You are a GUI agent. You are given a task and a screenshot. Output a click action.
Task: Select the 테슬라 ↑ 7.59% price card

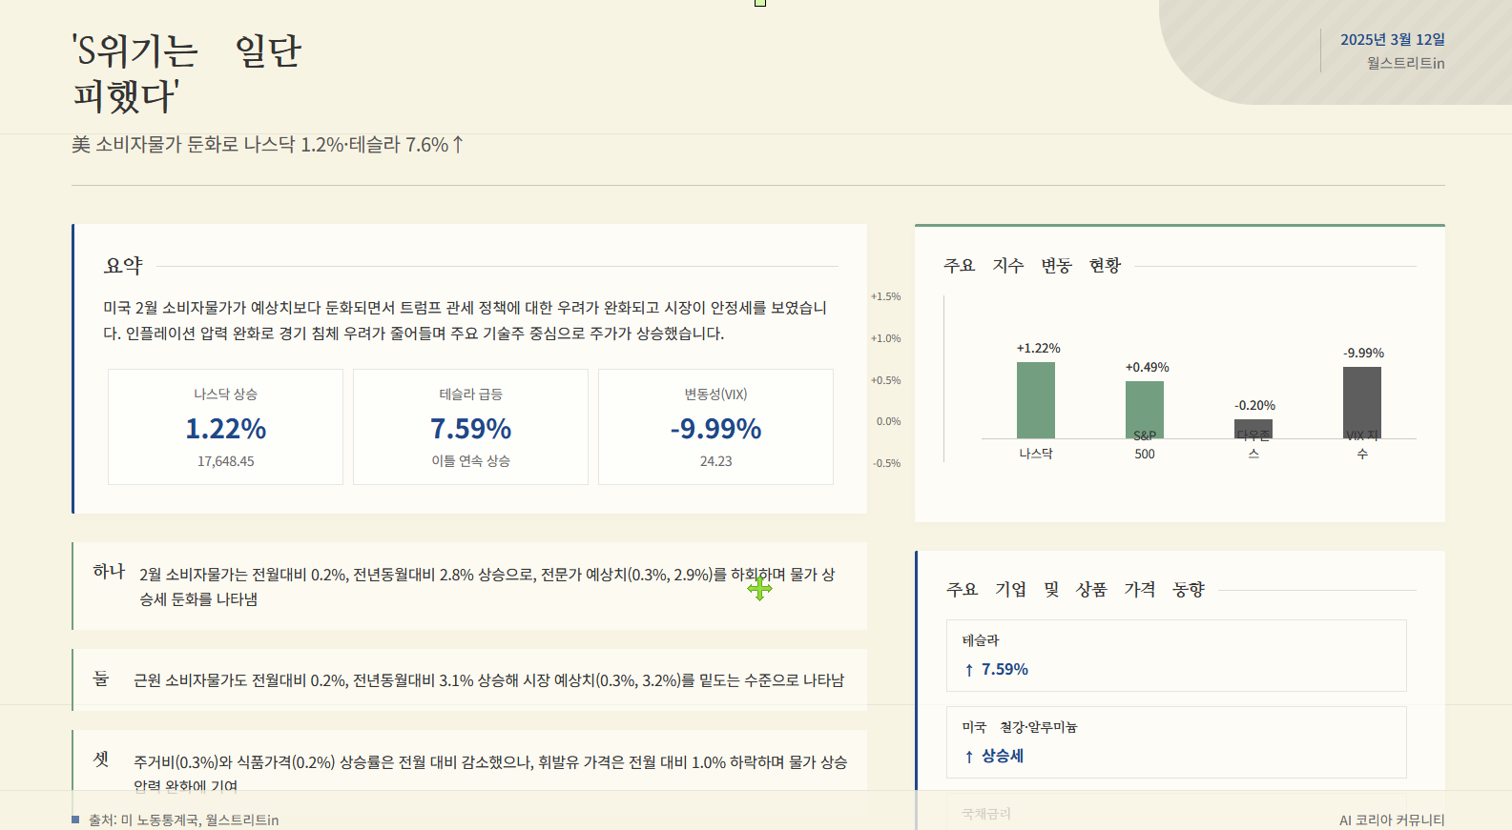(1176, 656)
